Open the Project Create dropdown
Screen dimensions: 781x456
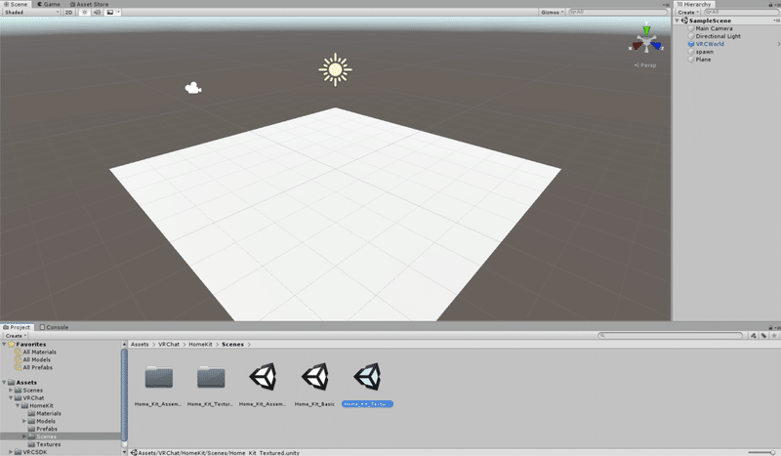click(16, 336)
